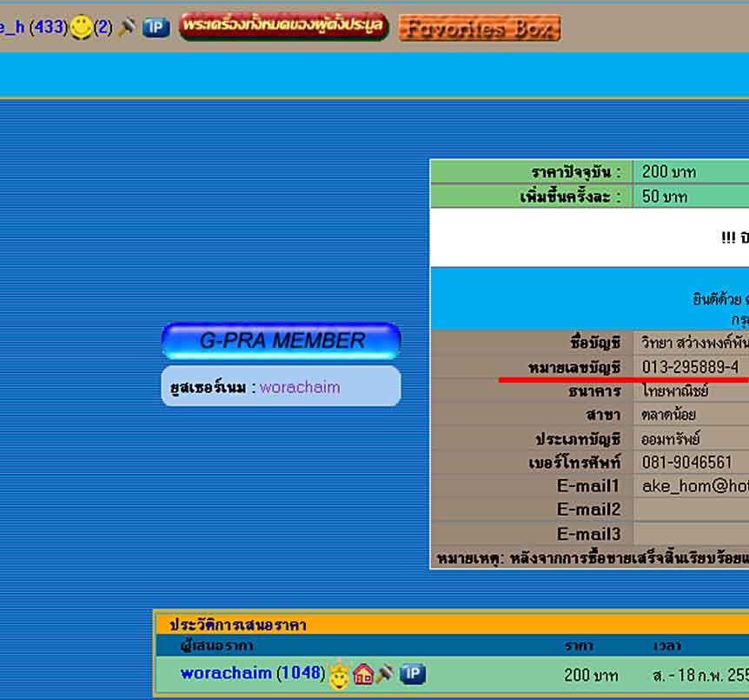Click account number 013-295889-4
The height and width of the screenshot is (700, 749).
[690, 367]
